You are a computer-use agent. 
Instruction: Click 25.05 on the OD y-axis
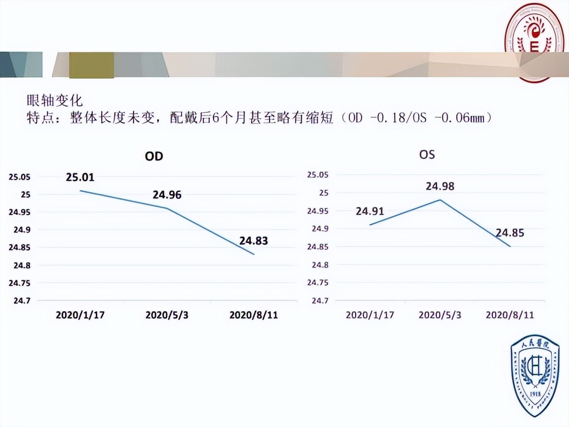[20, 177]
